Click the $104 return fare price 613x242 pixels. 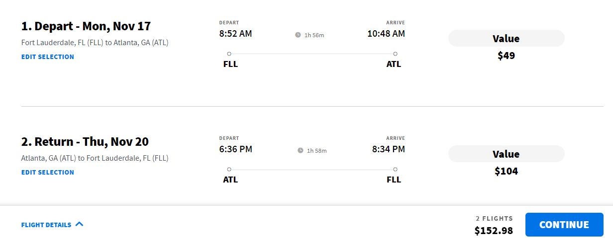(506, 171)
